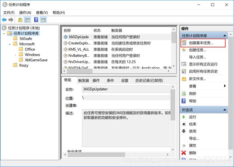Click the 导出... action
234x167 pixels.
click(x=194, y=138)
